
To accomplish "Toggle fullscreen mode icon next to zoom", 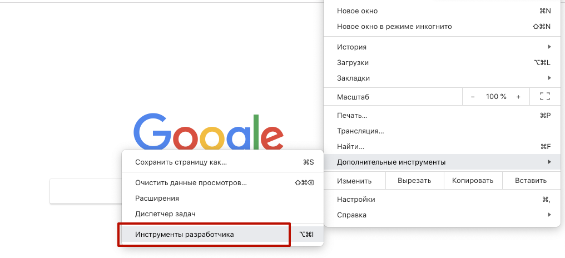I will click(545, 97).
